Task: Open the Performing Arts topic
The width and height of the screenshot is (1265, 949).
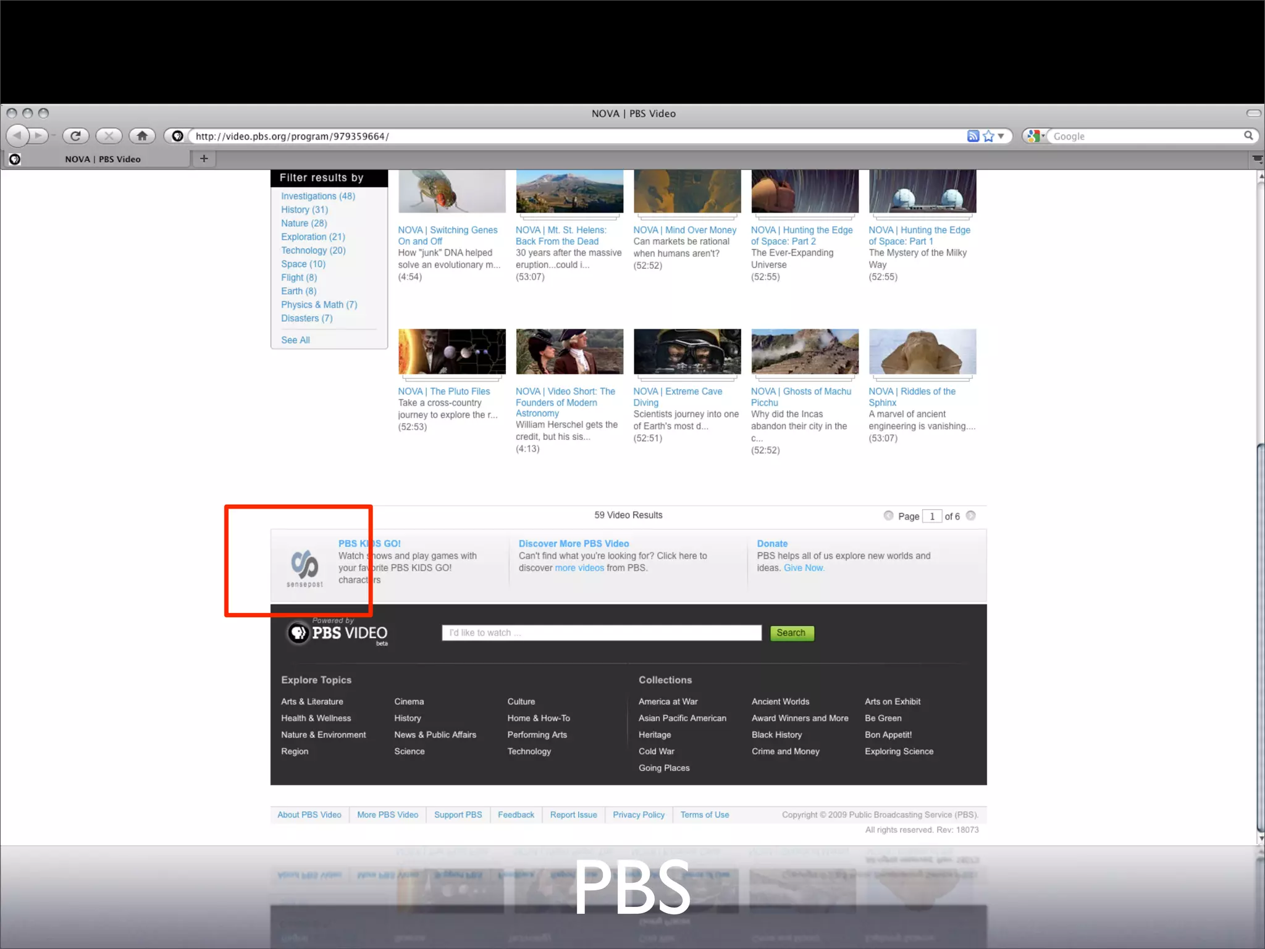Action: [x=537, y=735]
